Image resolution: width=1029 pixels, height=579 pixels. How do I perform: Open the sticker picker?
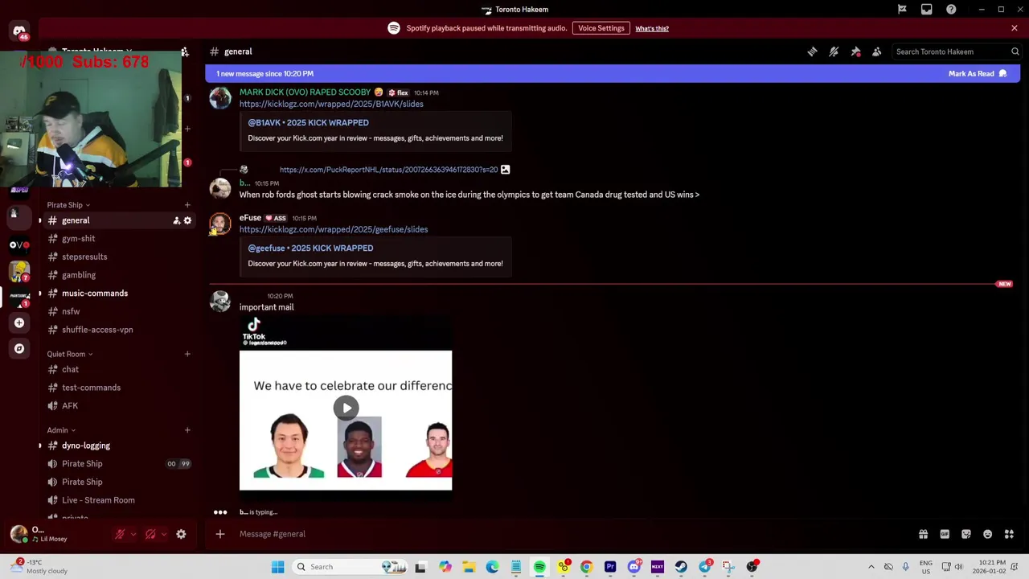pyautogui.click(x=966, y=534)
